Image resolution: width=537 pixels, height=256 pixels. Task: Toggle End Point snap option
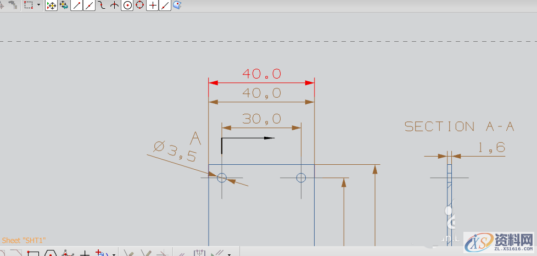[77, 5]
